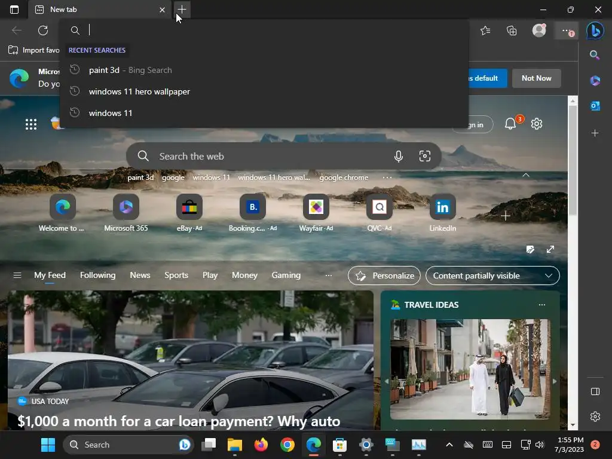Select 'paint 3d' recent search suggestion
This screenshot has width=612, height=459.
tap(264, 71)
